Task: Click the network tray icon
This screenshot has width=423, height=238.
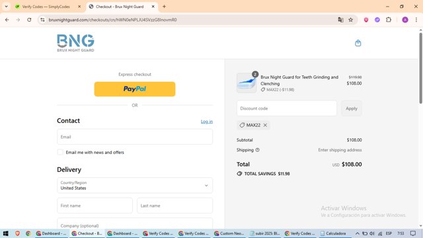Action: 380,233
